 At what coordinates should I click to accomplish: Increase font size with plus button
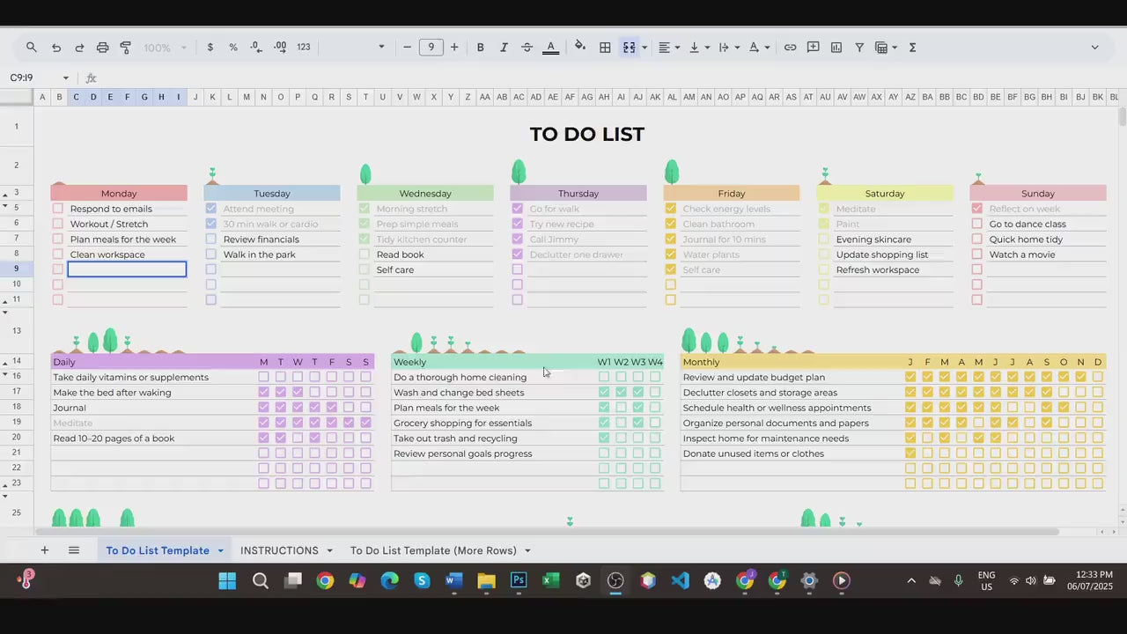454,48
